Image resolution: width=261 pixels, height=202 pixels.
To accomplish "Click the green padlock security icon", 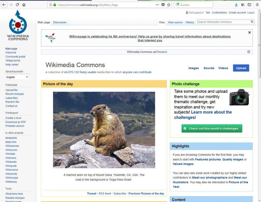I will tap(55, 5).
